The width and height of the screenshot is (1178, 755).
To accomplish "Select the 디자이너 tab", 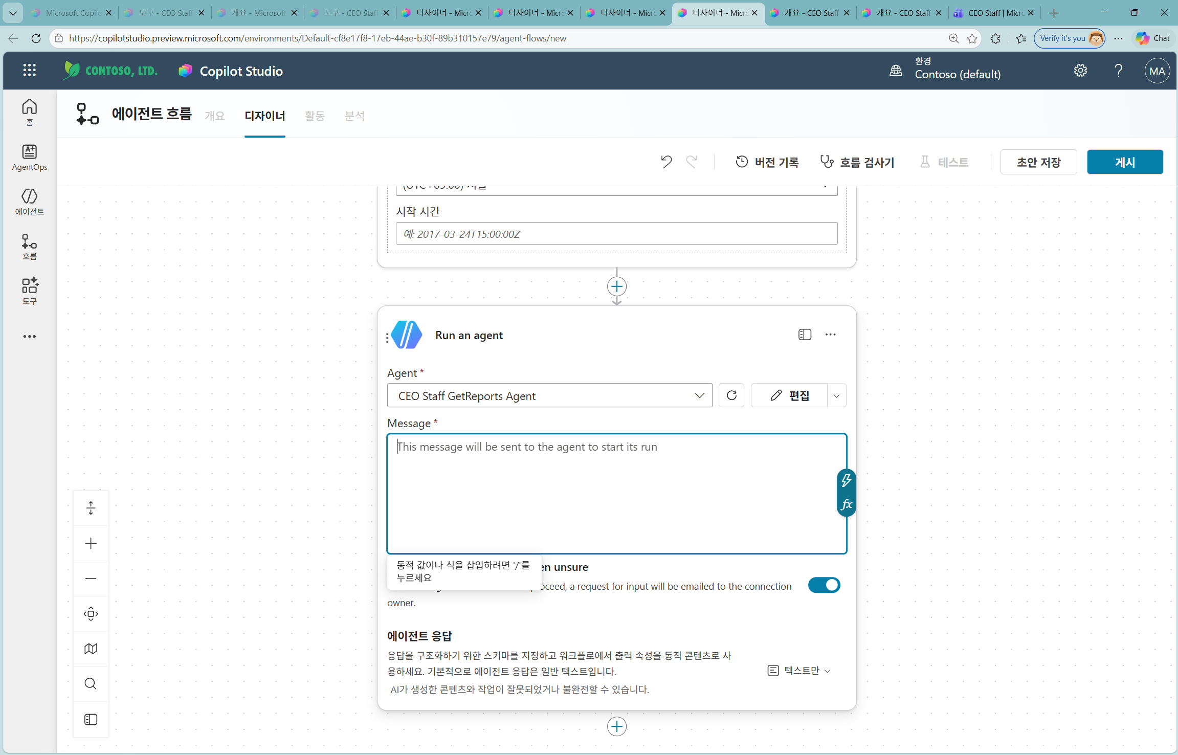I will pyautogui.click(x=265, y=116).
